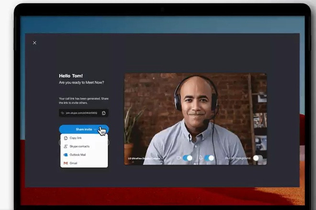Screen dimensions: 316x210
Task: Close the Meet Now dialog with X
Action: pos(34,43)
